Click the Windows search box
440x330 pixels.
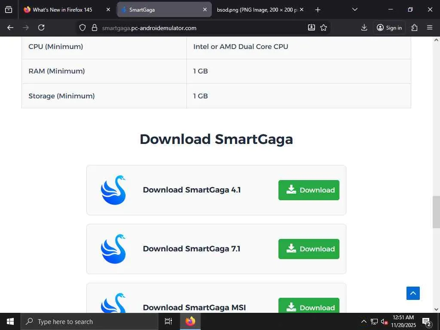pos(89,321)
